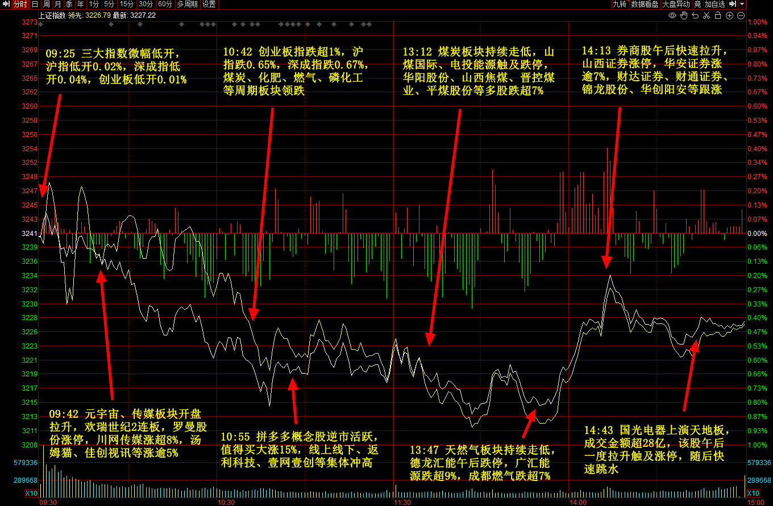The width and height of the screenshot is (773, 506).
Task: Zoom in with the plus circle icon
Action: pyautogui.click(x=731, y=15)
